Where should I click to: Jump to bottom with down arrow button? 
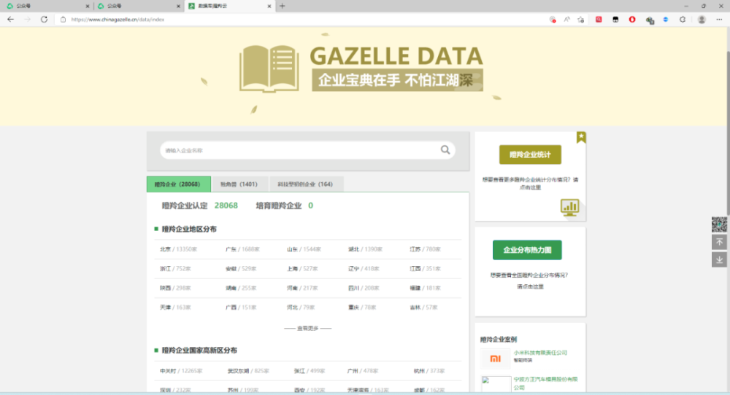pos(719,259)
